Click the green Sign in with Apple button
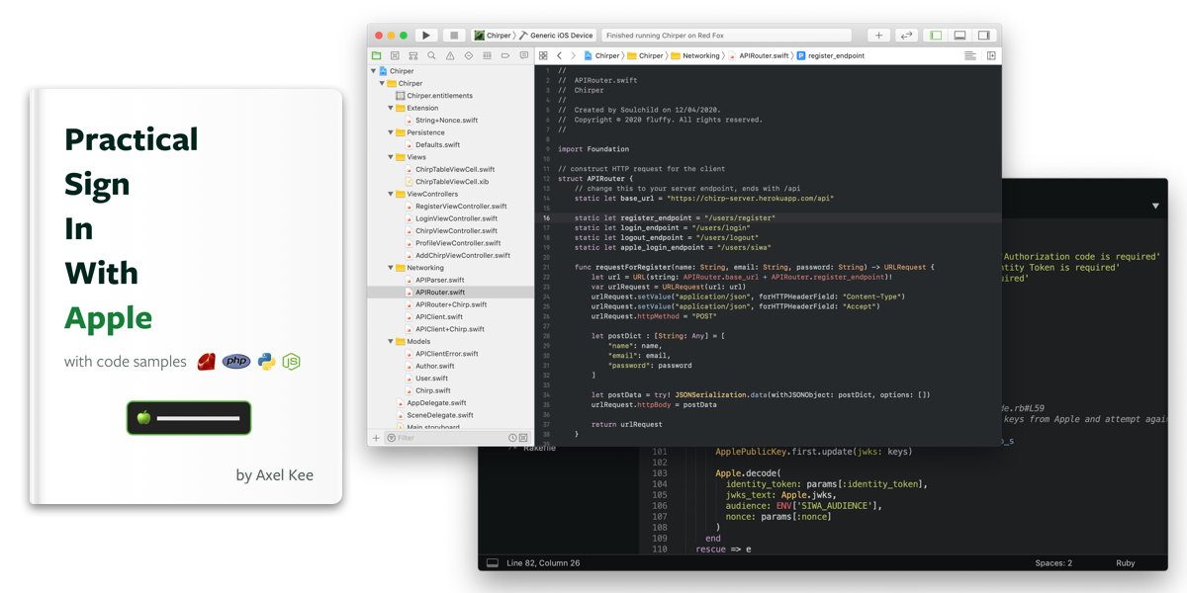 coord(189,418)
